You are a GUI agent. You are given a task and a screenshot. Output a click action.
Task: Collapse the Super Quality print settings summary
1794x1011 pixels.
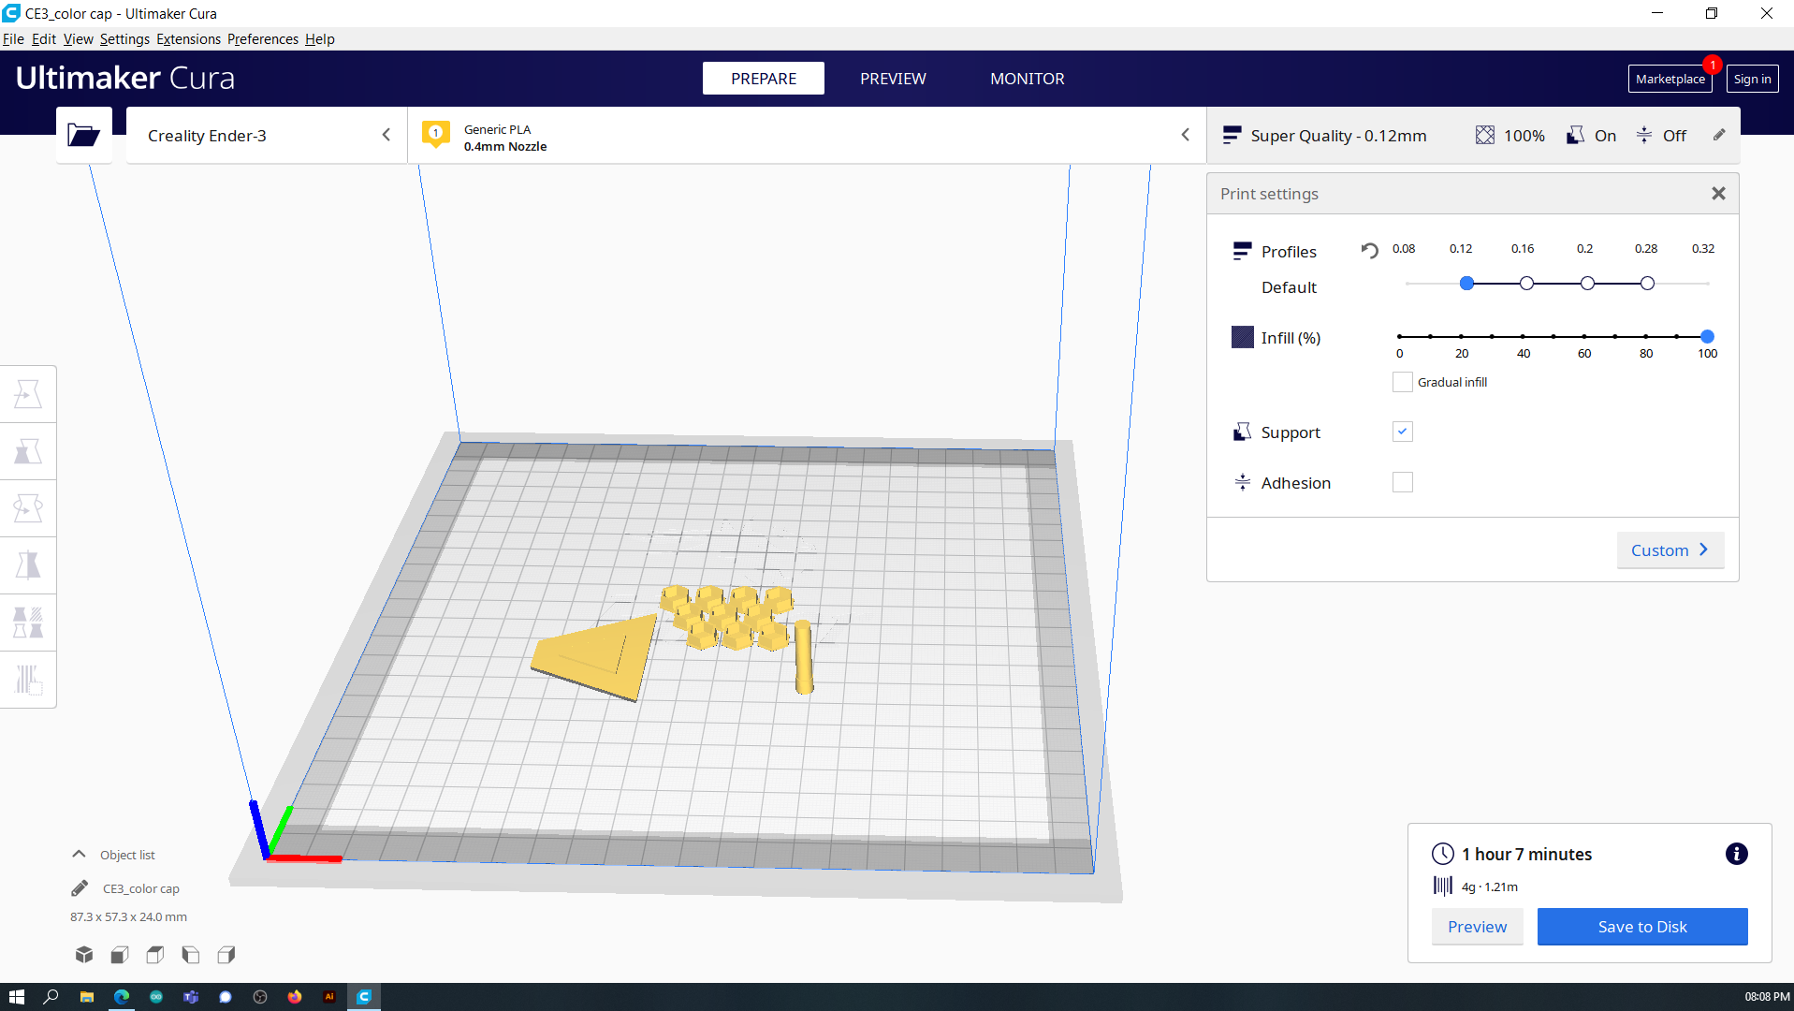tap(1473, 136)
